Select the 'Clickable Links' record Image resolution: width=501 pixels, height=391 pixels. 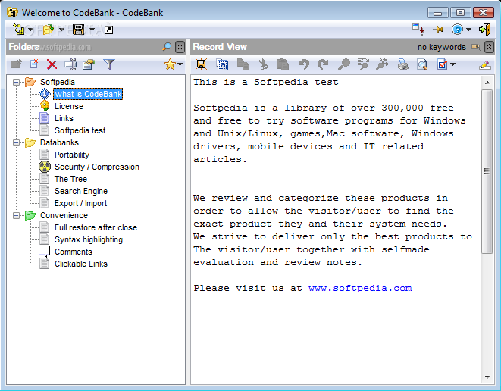tap(81, 264)
